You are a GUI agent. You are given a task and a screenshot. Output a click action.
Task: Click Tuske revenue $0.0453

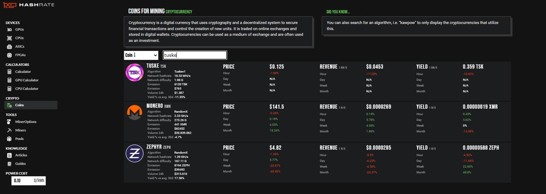375,66
